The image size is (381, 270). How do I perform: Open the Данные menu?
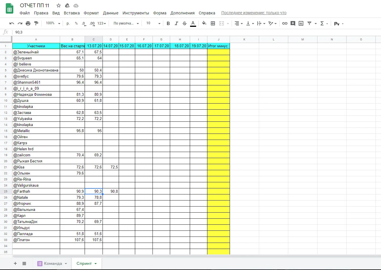point(111,13)
